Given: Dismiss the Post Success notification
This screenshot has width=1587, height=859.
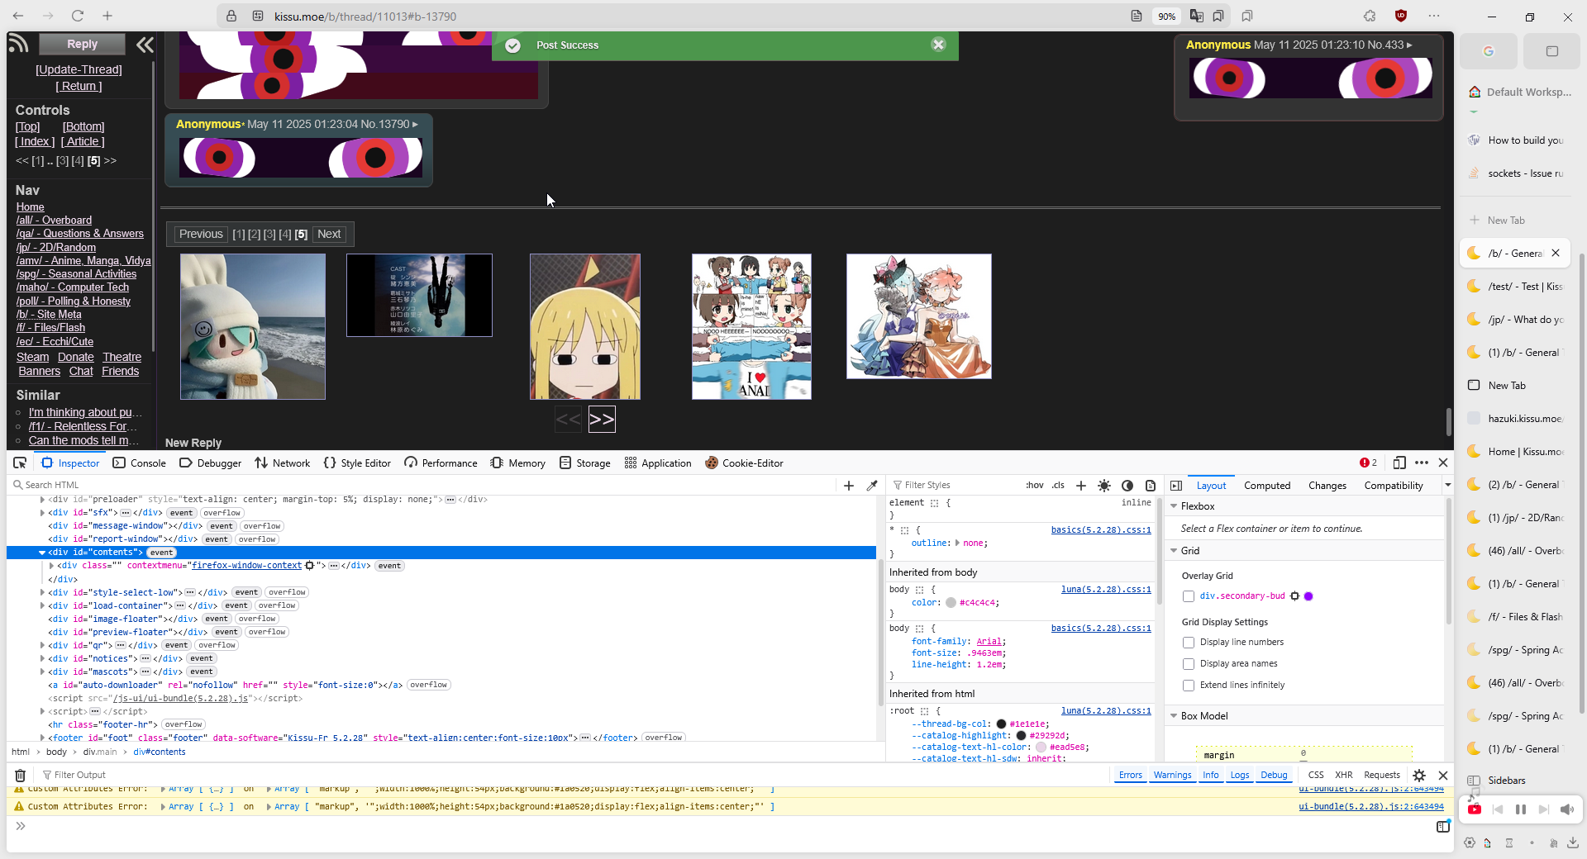Looking at the screenshot, I should tap(938, 45).
